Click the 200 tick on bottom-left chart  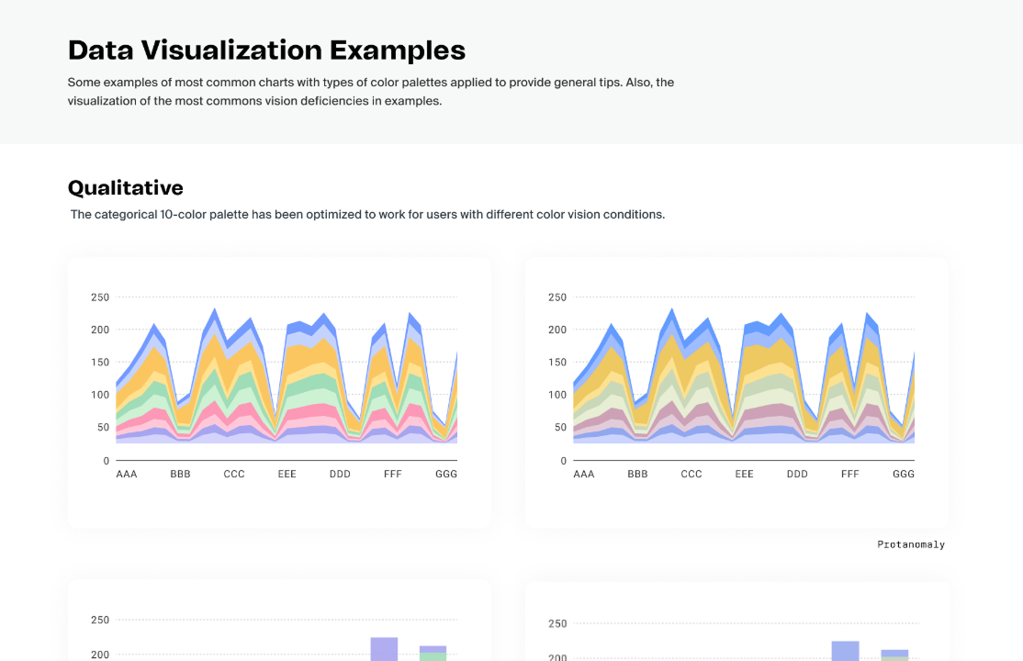click(100, 656)
